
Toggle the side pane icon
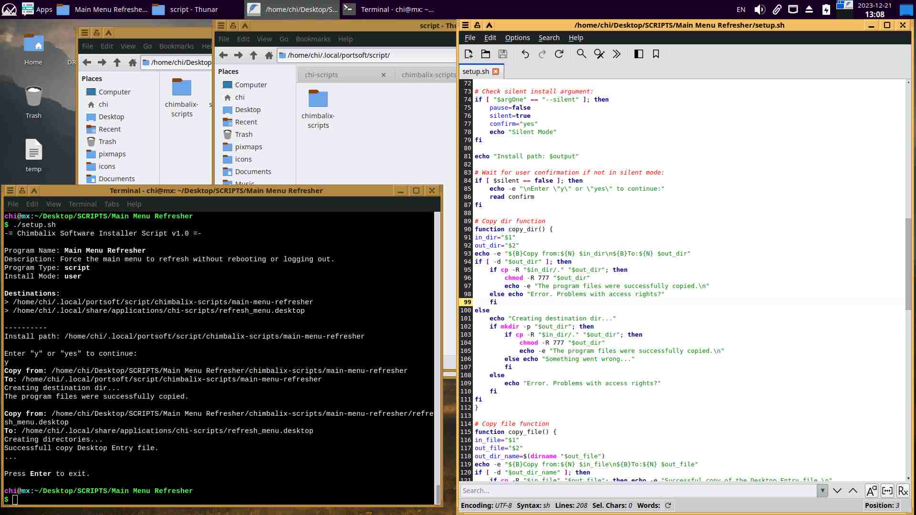(x=638, y=54)
